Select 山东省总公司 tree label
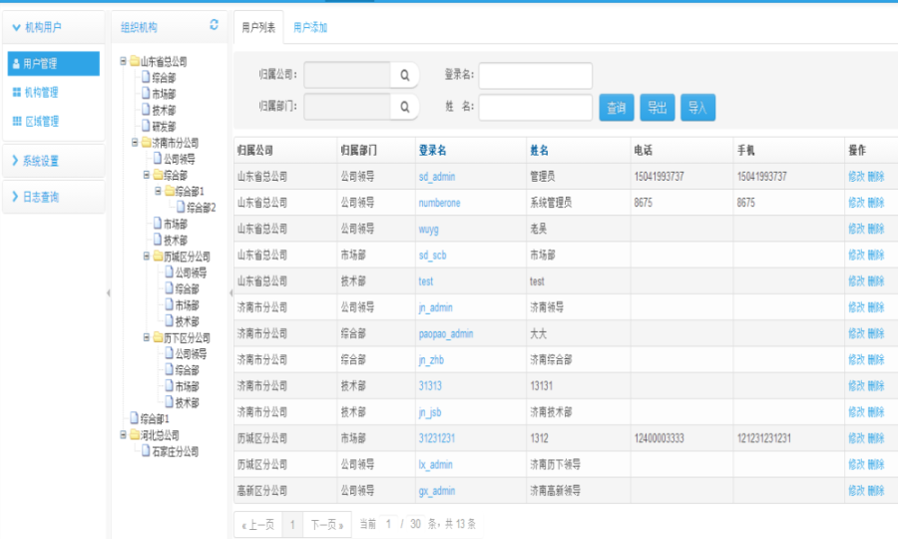898x539 pixels. click(x=164, y=61)
